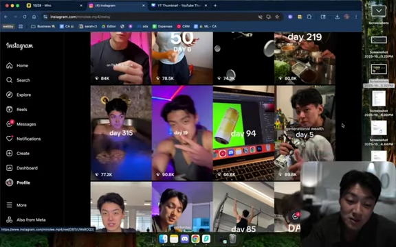396x247 pixels.
Task: Open a new browser tab
Action: click(x=215, y=5)
